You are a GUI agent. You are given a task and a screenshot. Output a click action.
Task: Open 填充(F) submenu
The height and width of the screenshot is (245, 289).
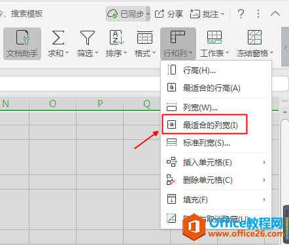click(216, 199)
